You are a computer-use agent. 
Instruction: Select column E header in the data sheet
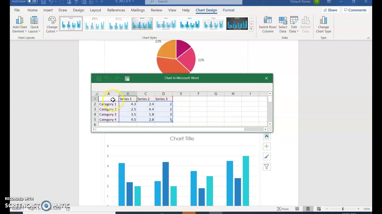click(x=181, y=94)
